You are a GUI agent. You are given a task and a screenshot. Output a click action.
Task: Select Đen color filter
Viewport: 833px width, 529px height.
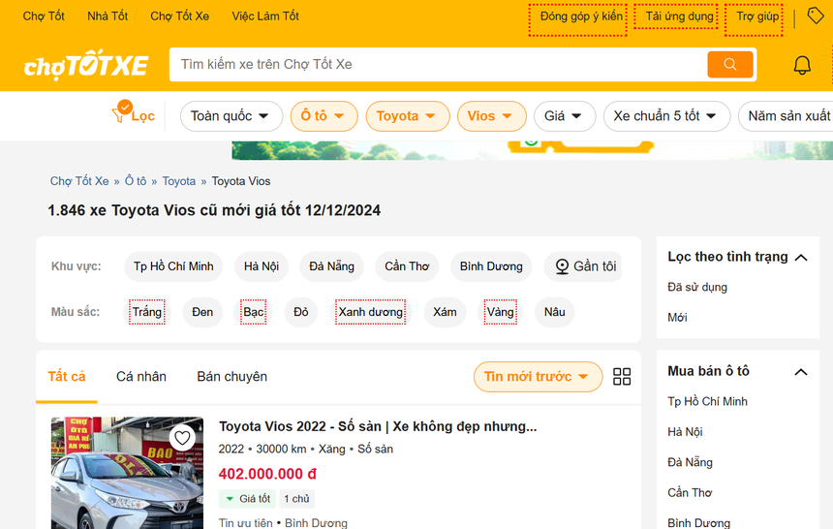coord(202,312)
